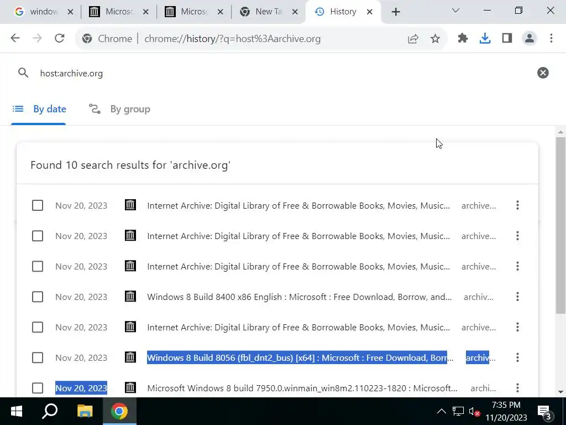566x425 pixels.
Task: Open Windows taskbar search
Action: 50,411
